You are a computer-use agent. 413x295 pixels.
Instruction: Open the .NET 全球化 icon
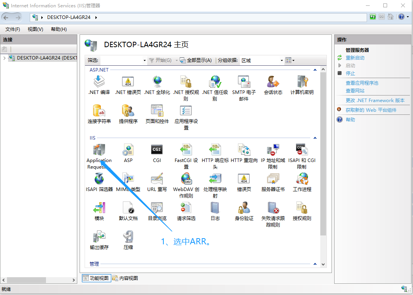click(x=157, y=85)
